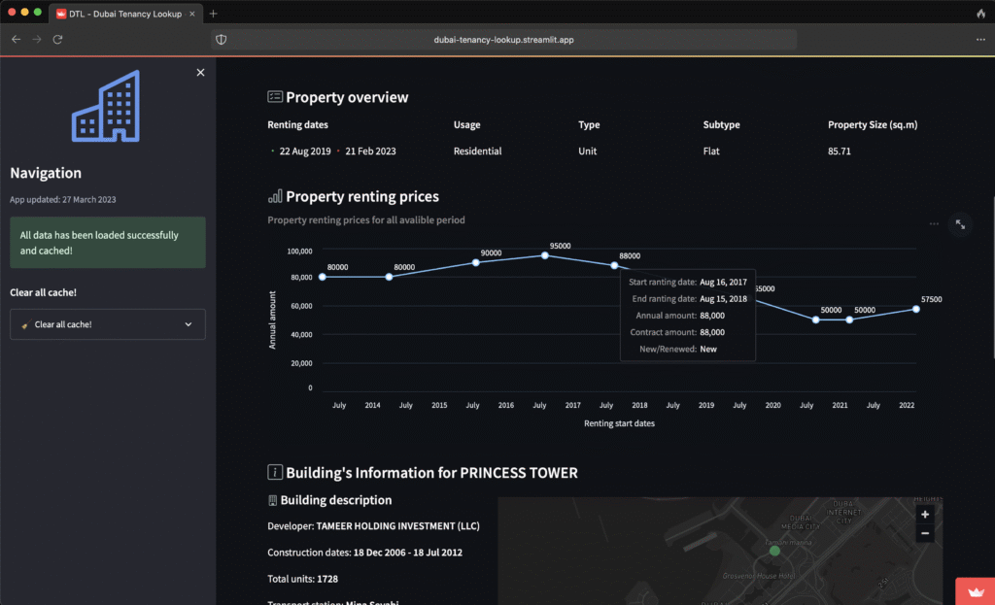Image resolution: width=995 pixels, height=605 pixels.
Task: Expand the 'Clear all cache!' expander
Action: click(x=108, y=324)
